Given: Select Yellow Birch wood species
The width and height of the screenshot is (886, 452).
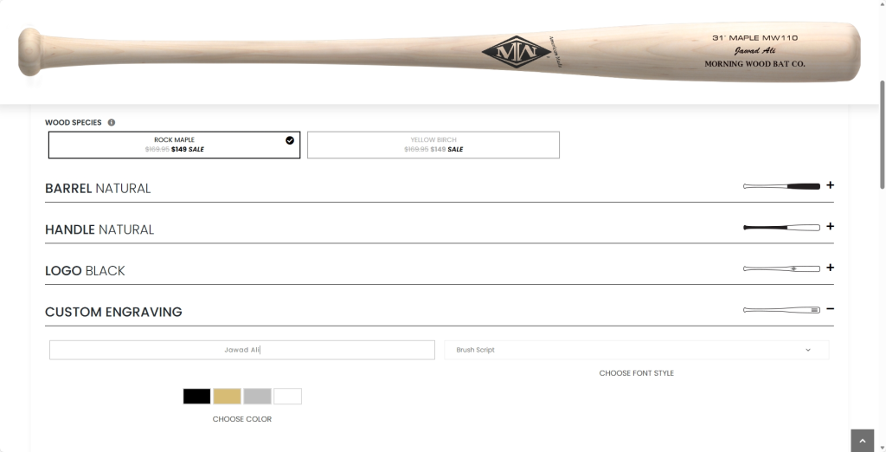Looking at the screenshot, I should (x=433, y=145).
